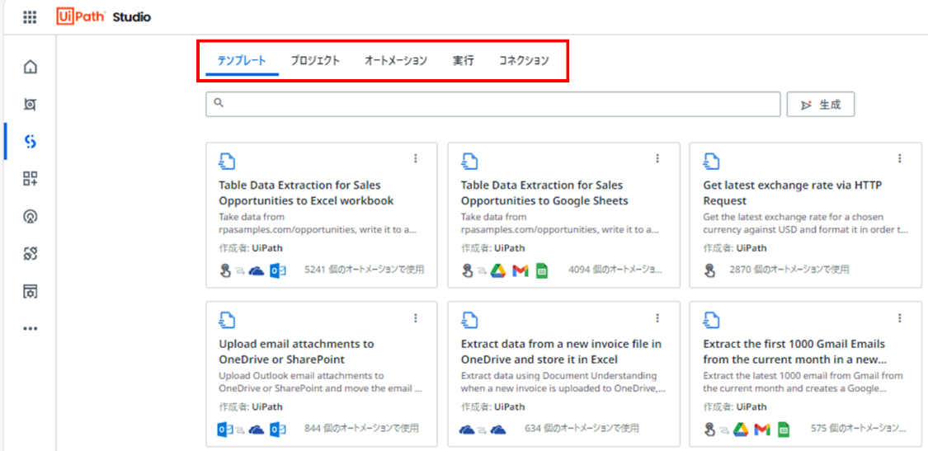The width and height of the screenshot is (928, 451).
Task: Open the integration links sidebar icon
Action: [31, 254]
